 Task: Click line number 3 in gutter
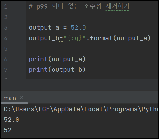(6, 28)
